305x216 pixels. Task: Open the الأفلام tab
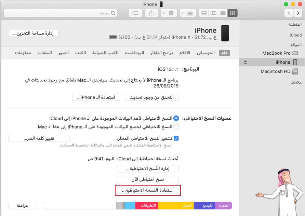(x=185, y=53)
